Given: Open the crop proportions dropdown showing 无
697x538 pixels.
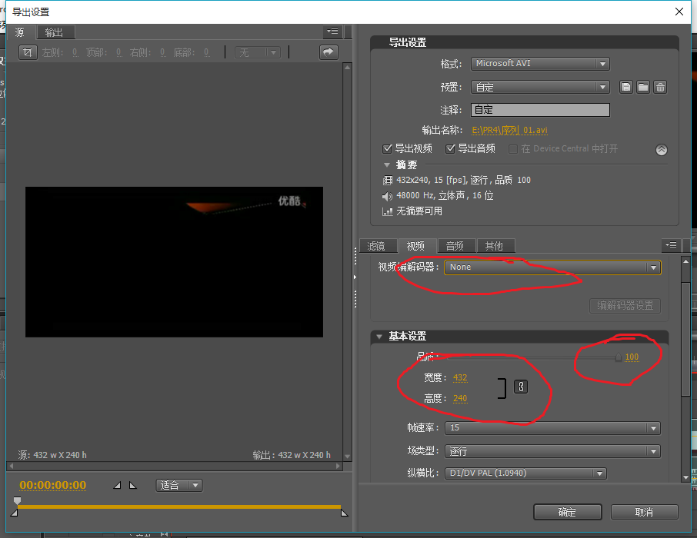Looking at the screenshot, I should [x=258, y=52].
